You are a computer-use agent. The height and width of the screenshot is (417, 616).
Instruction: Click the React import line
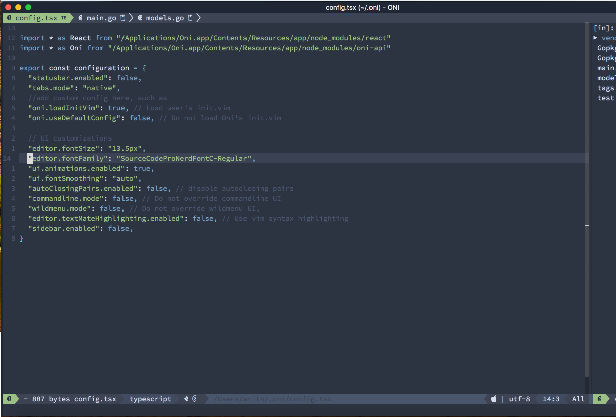(205, 38)
